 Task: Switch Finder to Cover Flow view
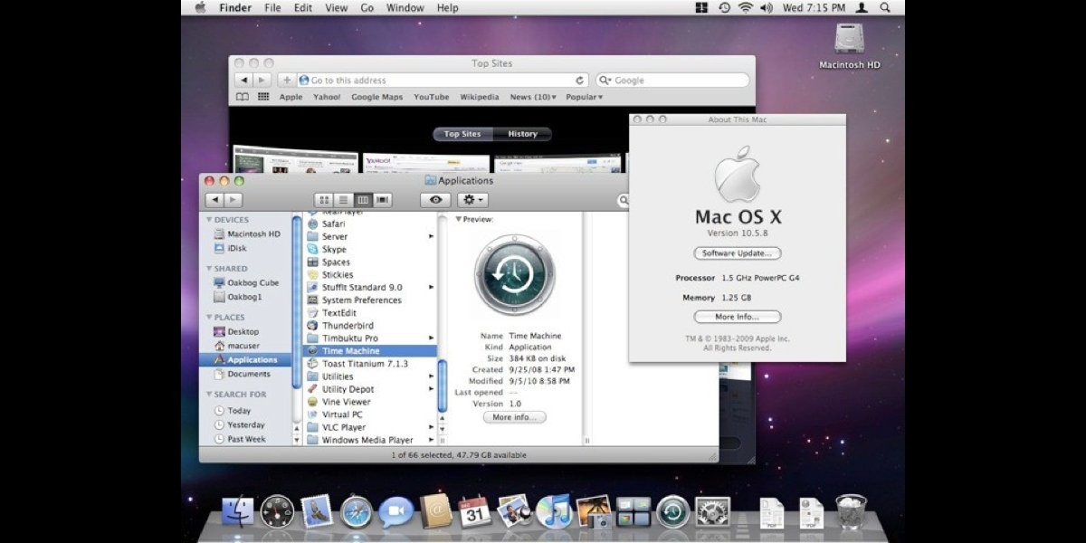(383, 200)
